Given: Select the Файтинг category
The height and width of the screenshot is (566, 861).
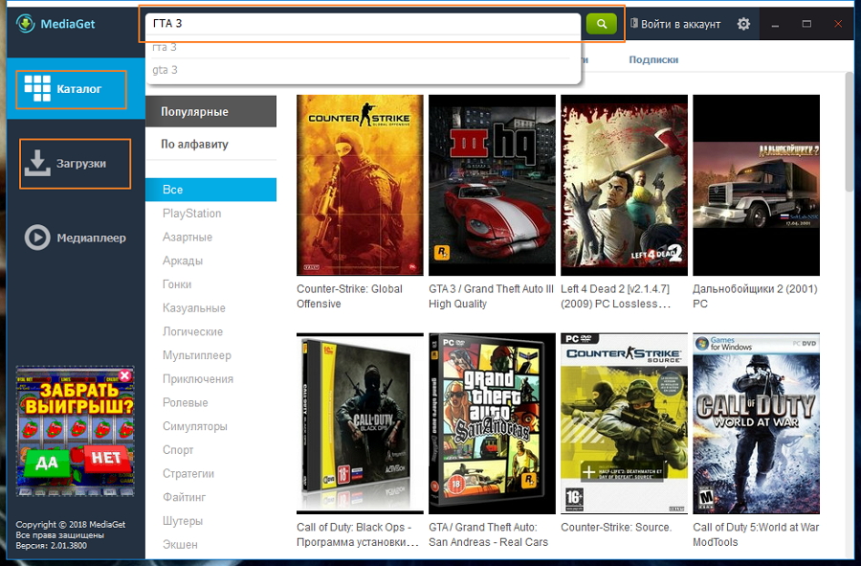Looking at the screenshot, I should point(184,497).
